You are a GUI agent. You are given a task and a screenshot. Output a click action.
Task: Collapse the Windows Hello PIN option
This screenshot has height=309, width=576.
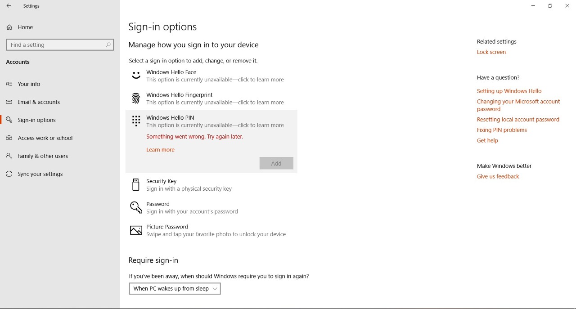pyautogui.click(x=211, y=121)
